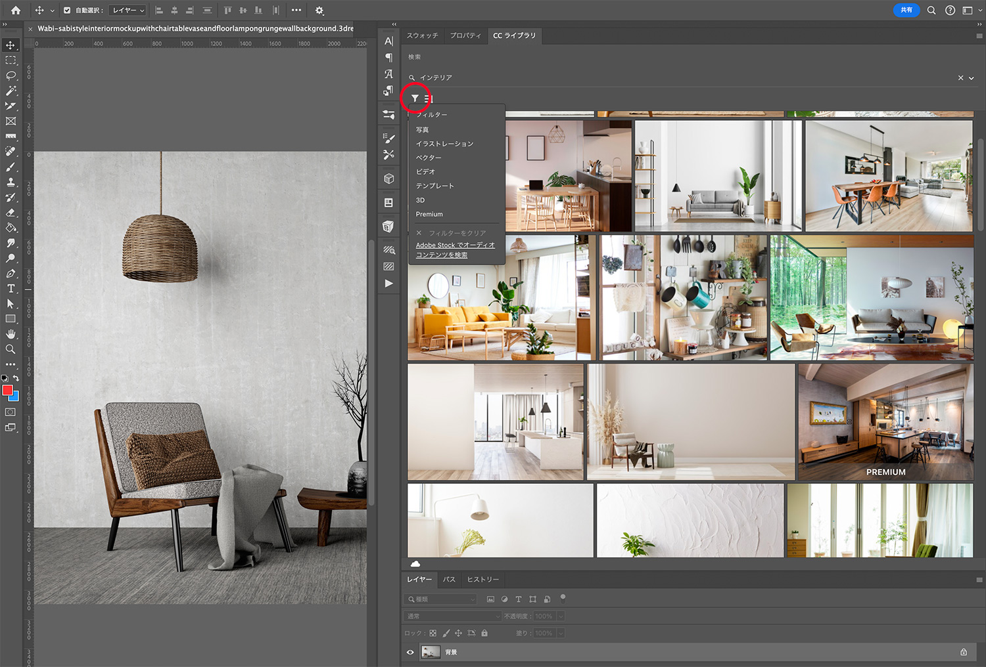Choose イラストレーション in the filter menu
The height and width of the screenshot is (667, 986).
[444, 144]
